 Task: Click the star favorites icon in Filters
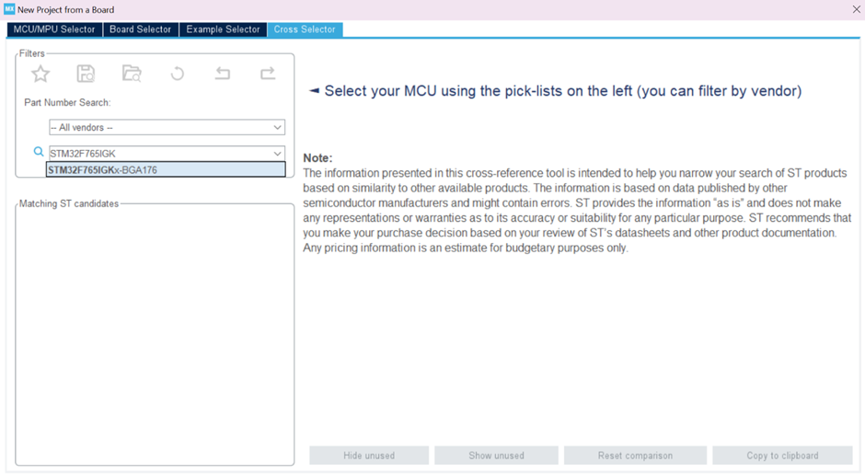coord(40,74)
